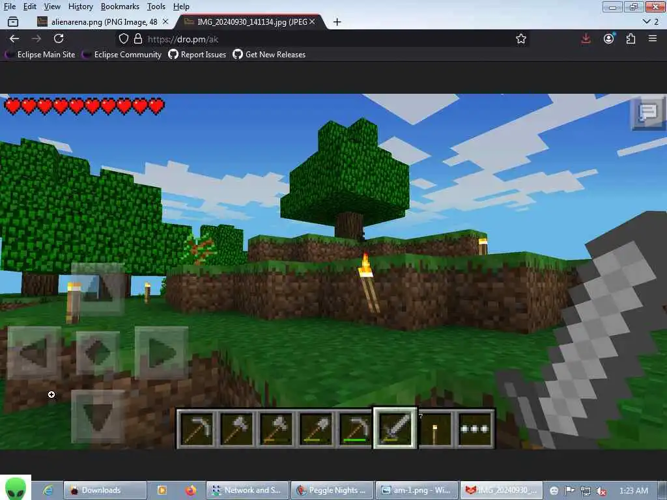667x500 pixels.
Task: Close the IMG_20240930_141134.jpg tab
Action: tap(312, 21)
